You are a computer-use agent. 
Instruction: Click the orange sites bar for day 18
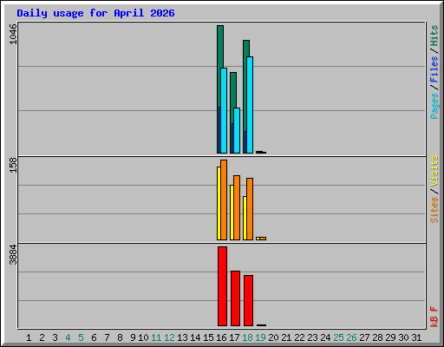tap(250, 209)
